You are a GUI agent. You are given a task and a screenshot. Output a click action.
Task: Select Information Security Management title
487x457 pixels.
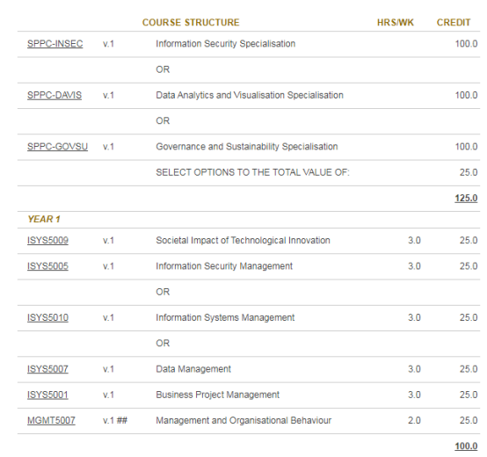click(x=224, y=266)
